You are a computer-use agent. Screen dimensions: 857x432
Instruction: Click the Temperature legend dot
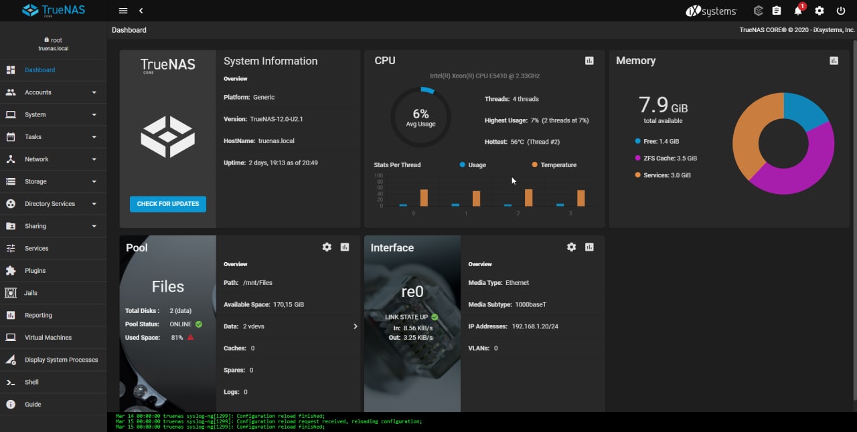(x=535, y=165)
